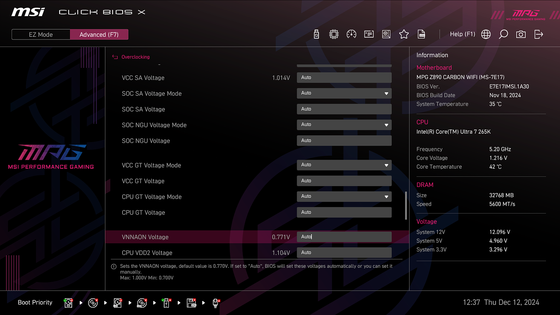Click the VCC SA Voltage input field
The height and width of the screenshot is (315, 560).
344,78
